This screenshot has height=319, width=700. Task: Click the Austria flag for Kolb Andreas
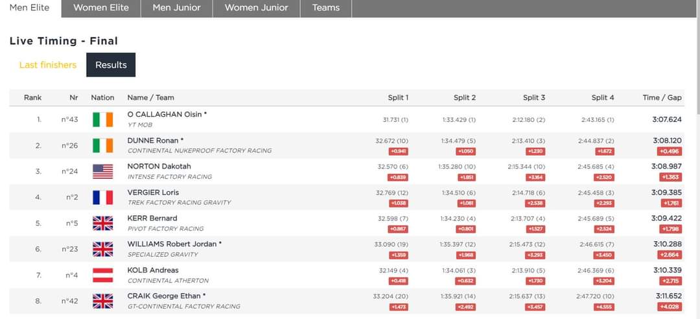click(x=102, y=275)
